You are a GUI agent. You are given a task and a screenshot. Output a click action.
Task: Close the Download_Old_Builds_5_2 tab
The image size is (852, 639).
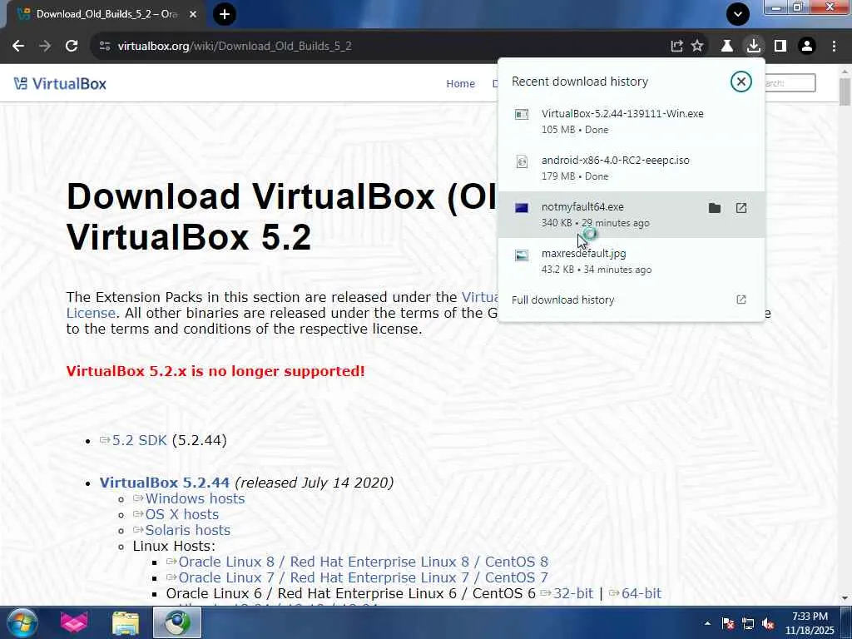pyautogui.click(x=193, y=14)
